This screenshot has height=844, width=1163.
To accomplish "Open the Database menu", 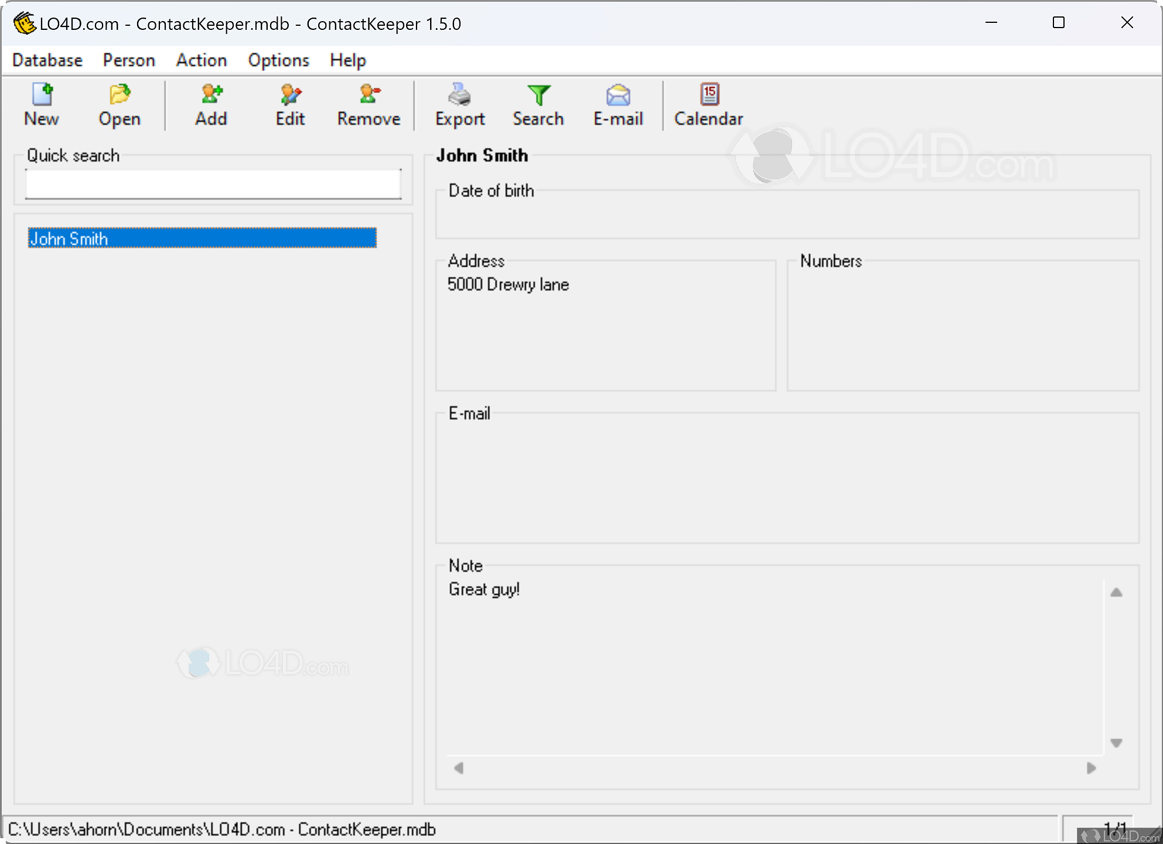I will pos(47,60).
